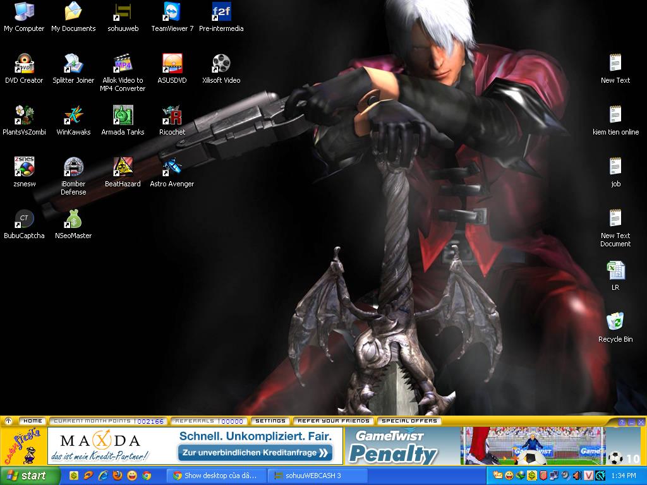Viewport: 647px width, 485px height.
Task: Open My Computer desktop icon
Action: point(24,16)
